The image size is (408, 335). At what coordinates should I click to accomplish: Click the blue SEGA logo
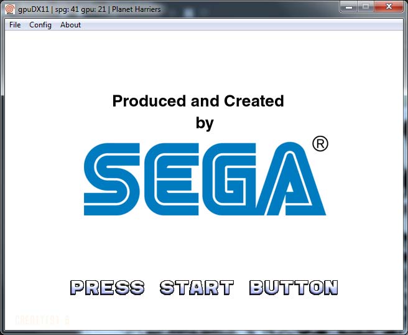(x=205, y=179)
